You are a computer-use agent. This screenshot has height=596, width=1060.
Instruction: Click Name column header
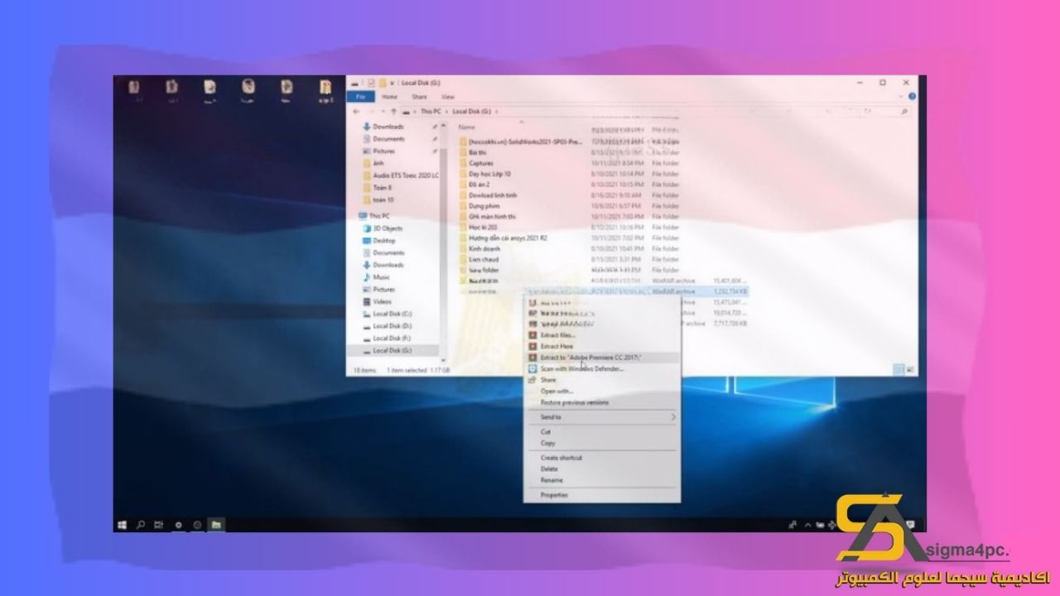pyautogui.click(x=467, y=127)
